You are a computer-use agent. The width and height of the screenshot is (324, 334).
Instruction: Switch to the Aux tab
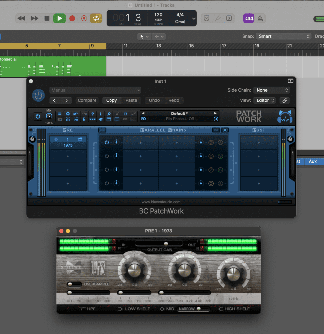click(313, 161)
